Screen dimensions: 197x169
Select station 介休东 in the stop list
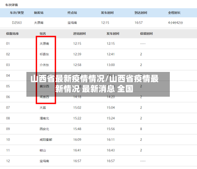[x=45, y=65]
